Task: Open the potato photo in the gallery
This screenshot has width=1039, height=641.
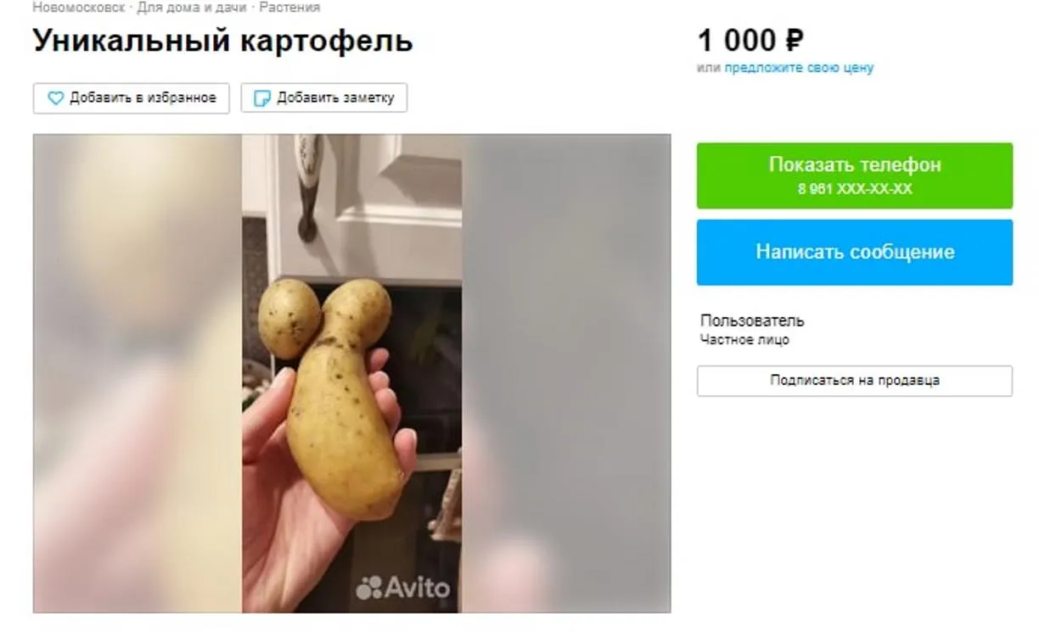Action: (352, 373)
